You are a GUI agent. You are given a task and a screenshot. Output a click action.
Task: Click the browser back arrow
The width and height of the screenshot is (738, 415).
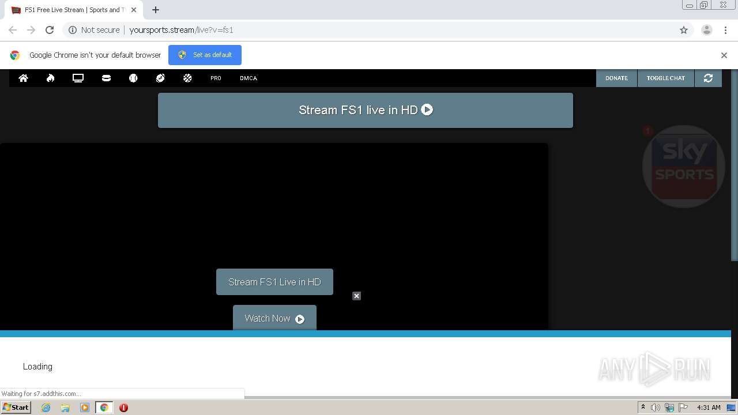13,30
